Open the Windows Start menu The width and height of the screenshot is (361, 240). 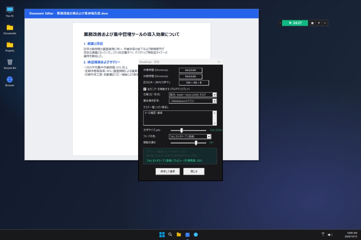pos(162,234)
